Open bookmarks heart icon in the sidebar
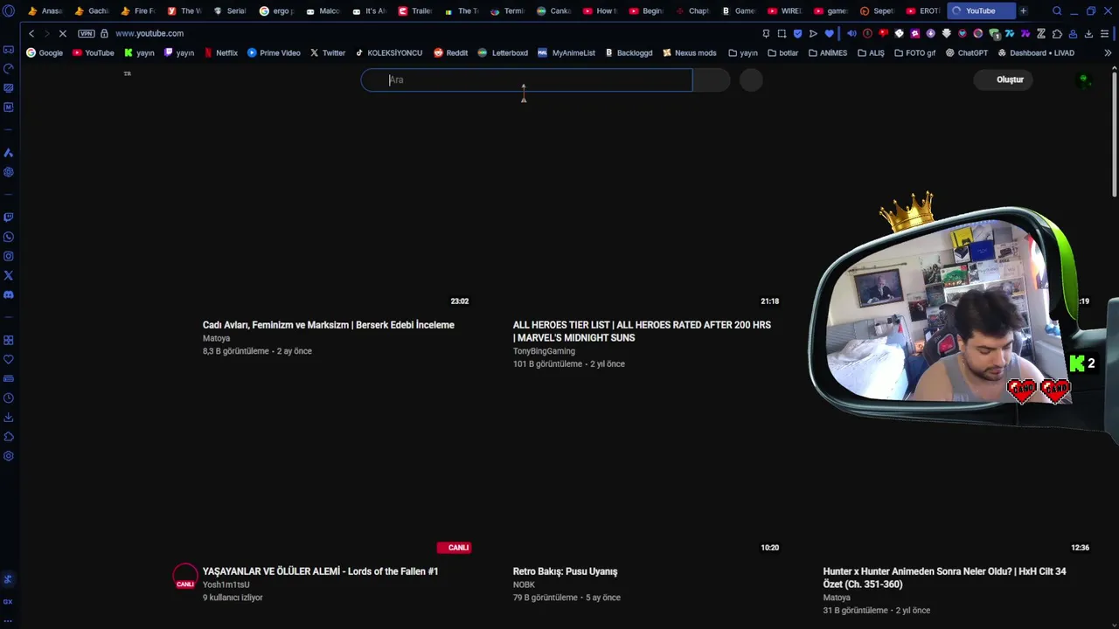This screenshot has width=1119, height=629. (x=9, y=359)
